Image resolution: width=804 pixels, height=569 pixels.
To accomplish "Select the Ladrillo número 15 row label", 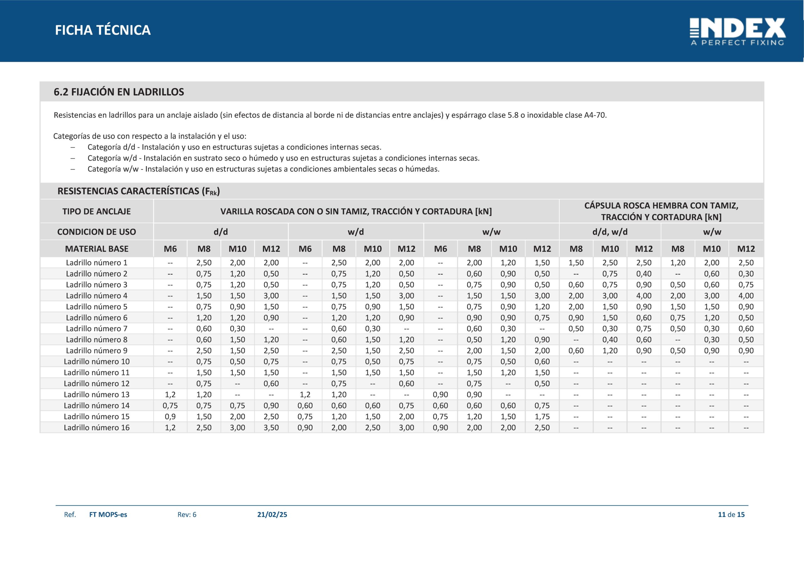I will coord(97,417).
